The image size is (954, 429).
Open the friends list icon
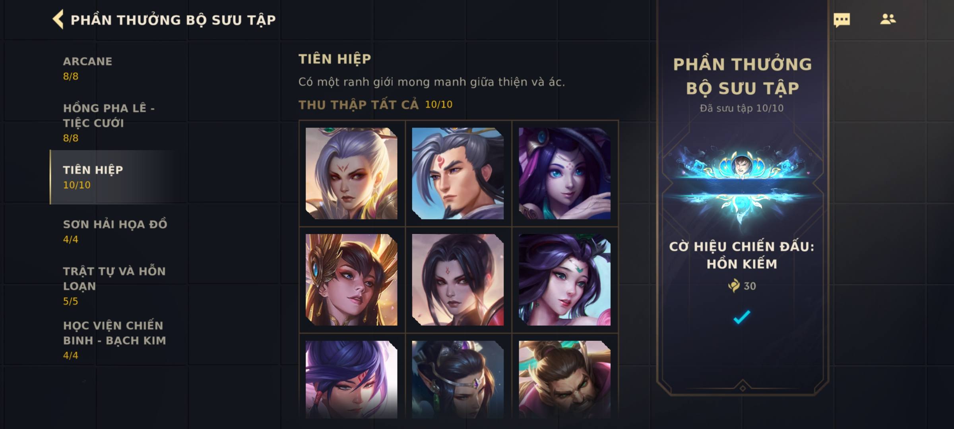(x=888, y=19)
